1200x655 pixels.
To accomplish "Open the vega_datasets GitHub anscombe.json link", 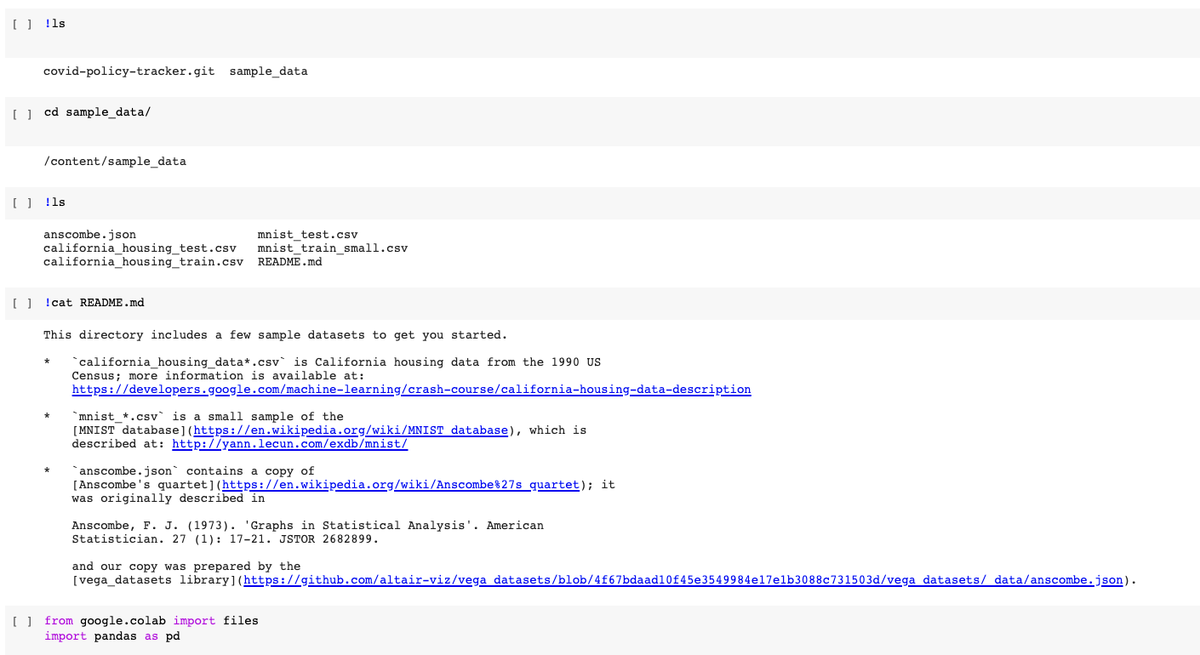I will pos(683,580).
